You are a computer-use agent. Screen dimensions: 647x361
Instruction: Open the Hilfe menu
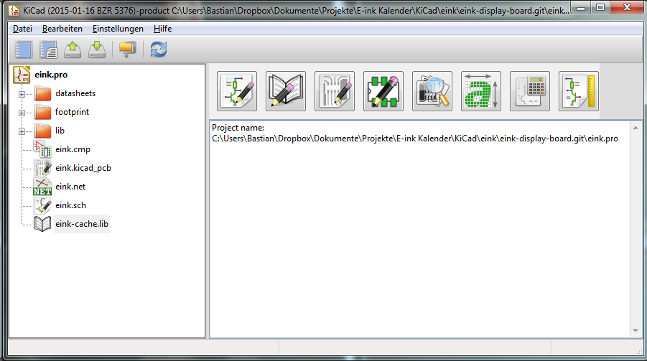(x=162, y=29)
